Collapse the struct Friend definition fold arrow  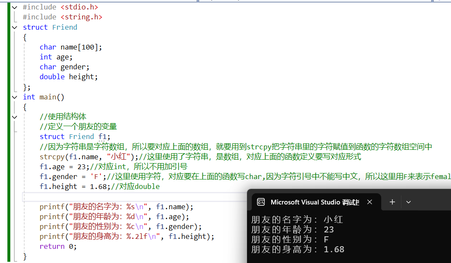[x=14, y=27]
